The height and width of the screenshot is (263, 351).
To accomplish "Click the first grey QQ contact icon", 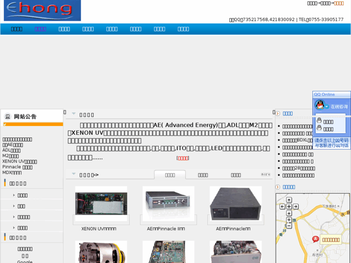I will click(319, 121).
